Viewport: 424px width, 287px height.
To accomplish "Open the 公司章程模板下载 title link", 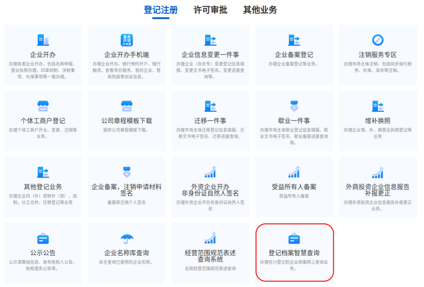I will tap(126, 121).
